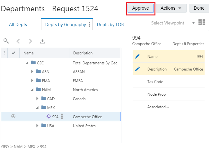Screen dimensions: 211x150
Task: Expand the USA folder node
Action: click(37, 126)
